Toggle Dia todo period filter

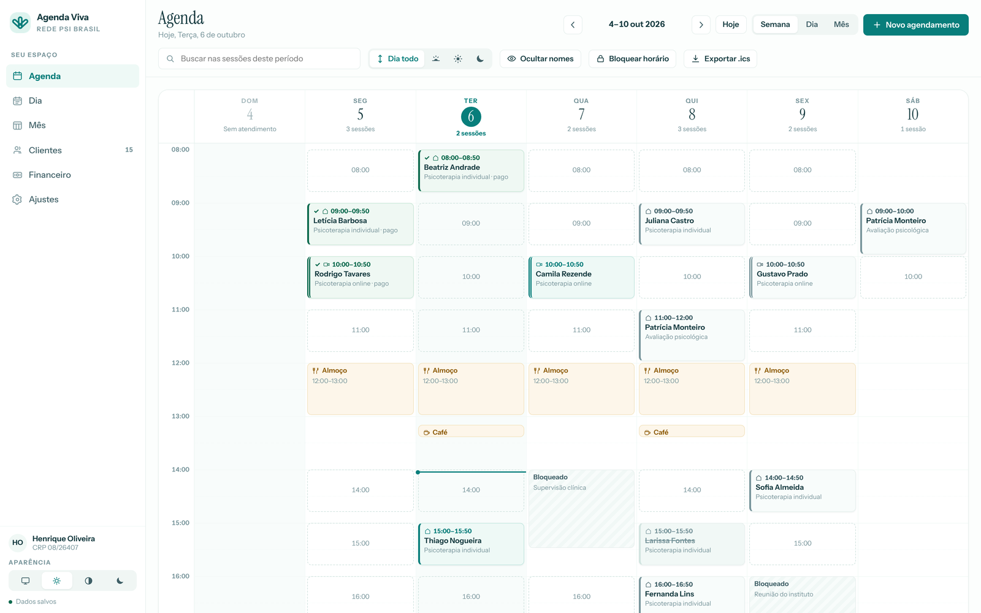[x=397, y=59]
